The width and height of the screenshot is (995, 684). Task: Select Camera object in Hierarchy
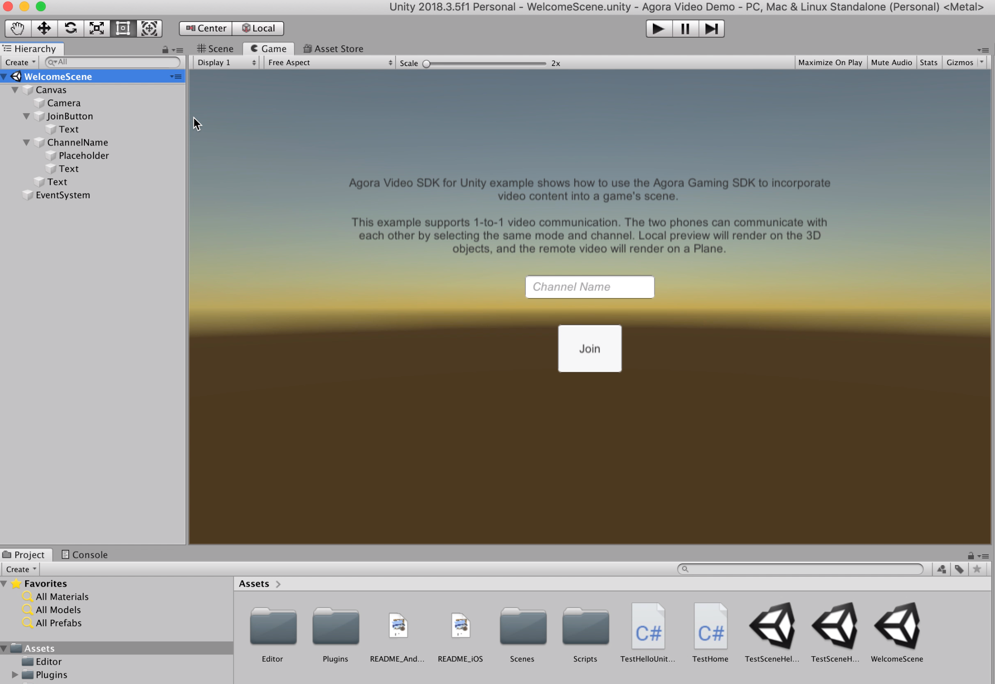[64, 103]
